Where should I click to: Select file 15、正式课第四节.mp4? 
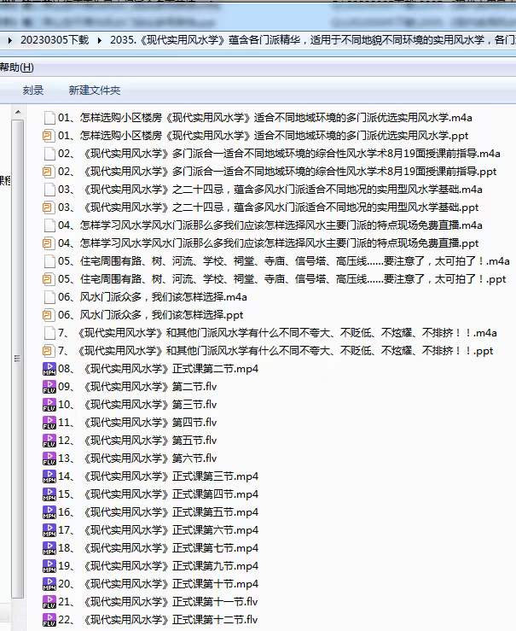point(159,494)
